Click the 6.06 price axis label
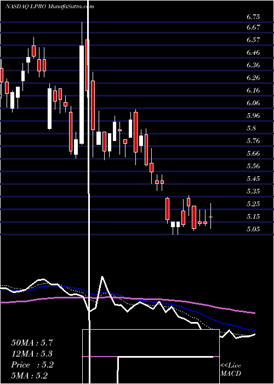 click(253, 103)
